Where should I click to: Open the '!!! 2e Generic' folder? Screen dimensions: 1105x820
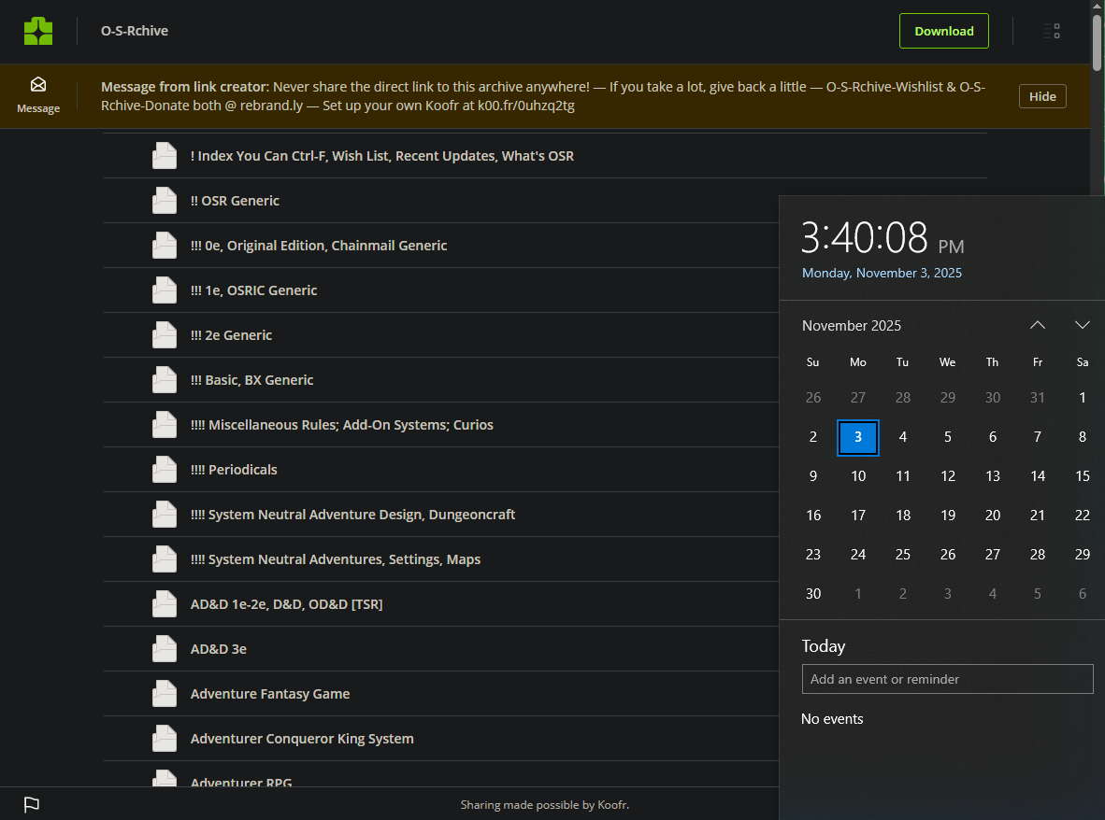pyautogui.click(x=231, y=335)
